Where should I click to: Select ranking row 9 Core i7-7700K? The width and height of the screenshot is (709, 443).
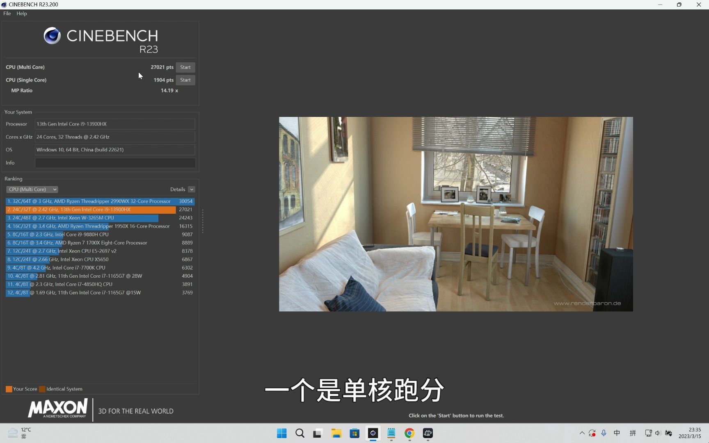100,268
